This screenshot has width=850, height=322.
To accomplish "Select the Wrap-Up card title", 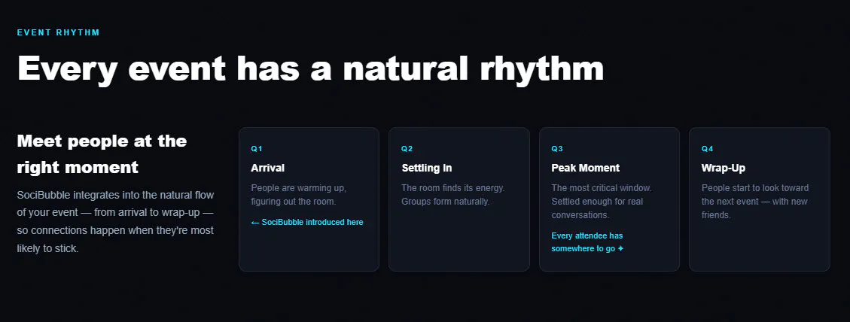I will pyautogui.click(x=724, y=168).
